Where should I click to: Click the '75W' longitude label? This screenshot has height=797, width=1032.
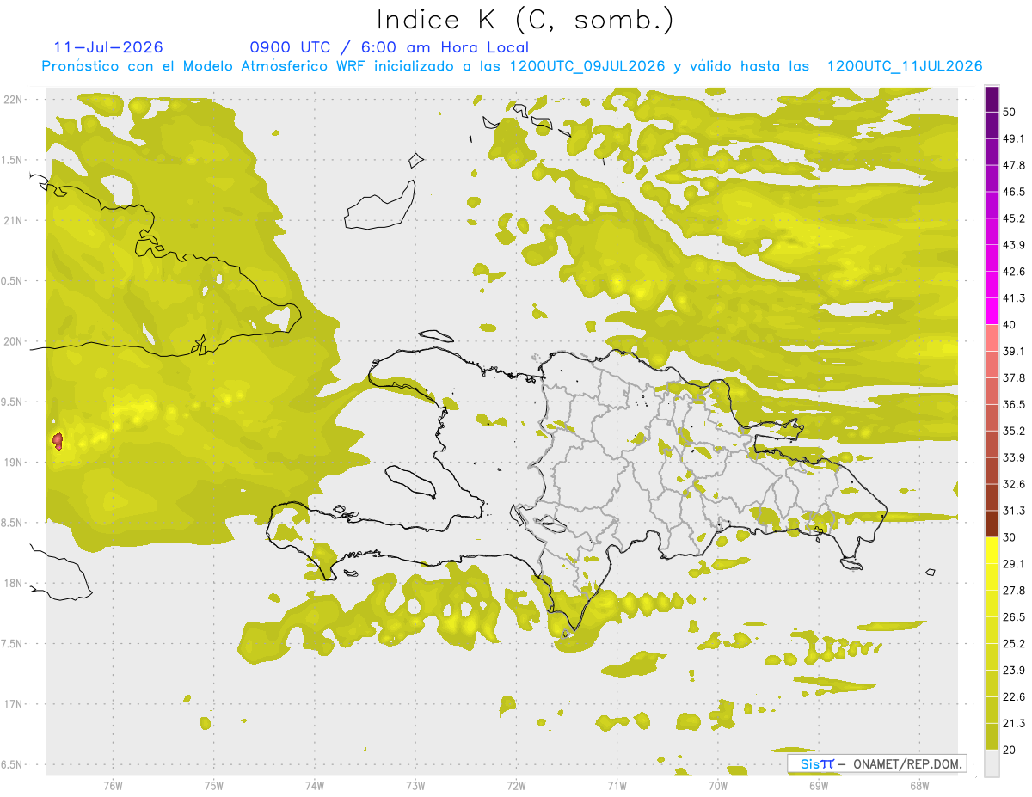[x=213, y=785]
